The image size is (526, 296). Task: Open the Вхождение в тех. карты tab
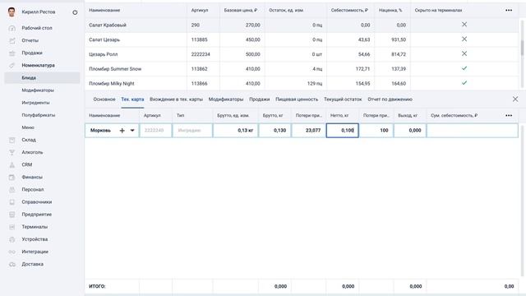coord(176,99)
